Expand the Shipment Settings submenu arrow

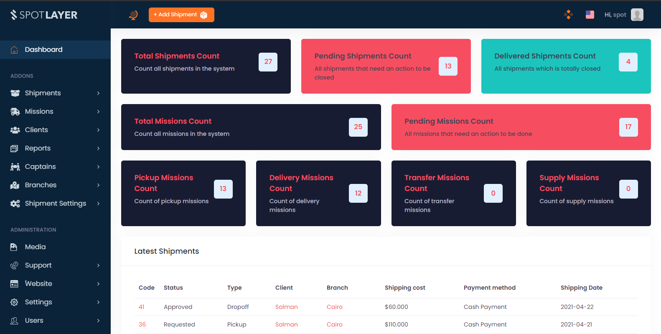98,204
